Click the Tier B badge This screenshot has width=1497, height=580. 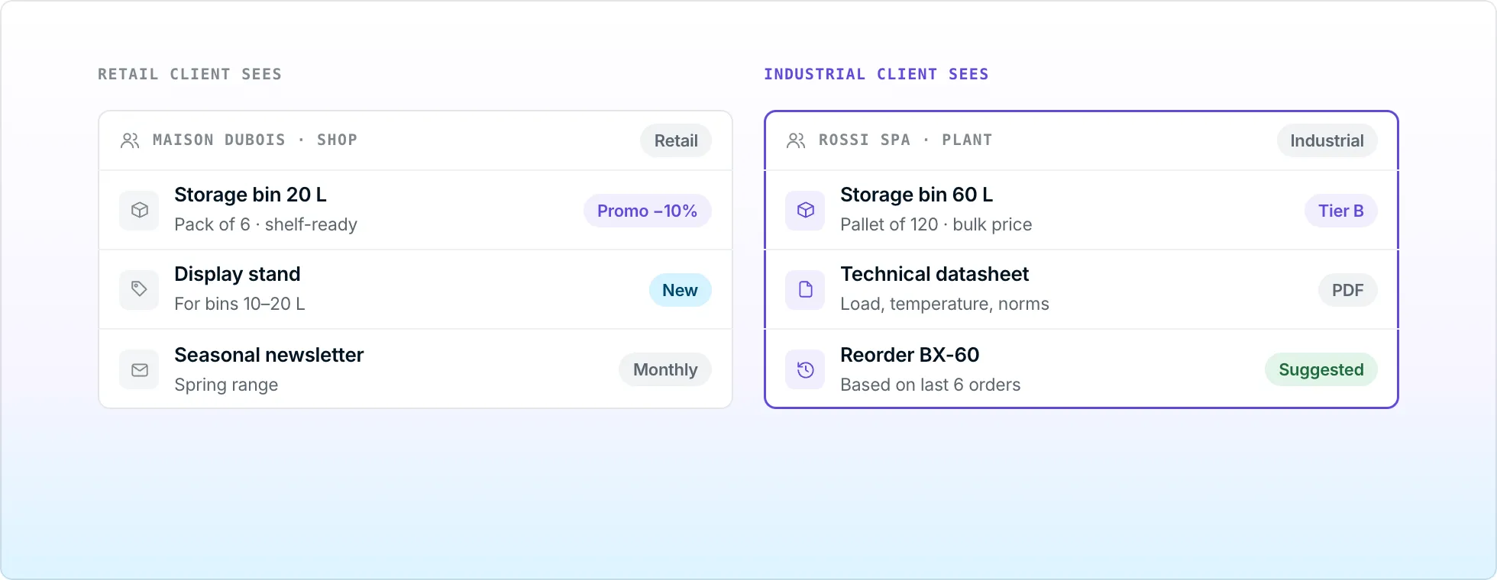pos(1340,211)
